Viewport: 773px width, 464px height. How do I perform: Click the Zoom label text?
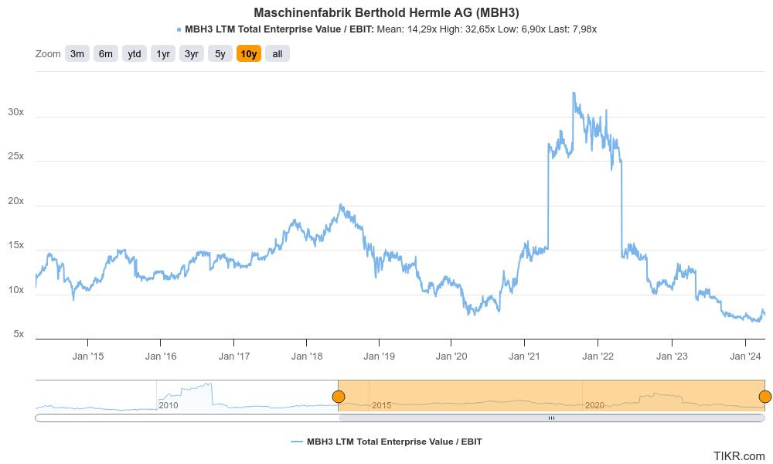(48, 54)
